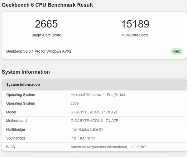Click American Megatrends International BIOS value
This screenshot has height=158, width=187.
tap(108, 147)
